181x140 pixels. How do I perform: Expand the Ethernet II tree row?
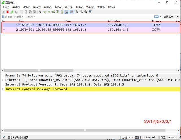tap(3, 80)
